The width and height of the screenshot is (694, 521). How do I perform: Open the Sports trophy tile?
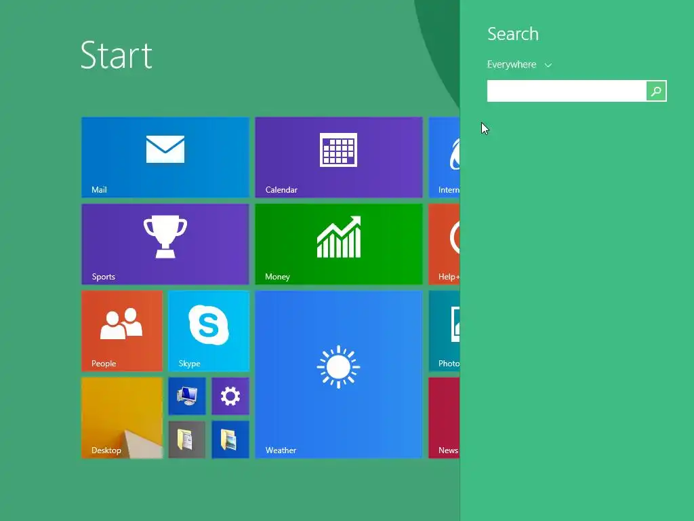[165, 244]
